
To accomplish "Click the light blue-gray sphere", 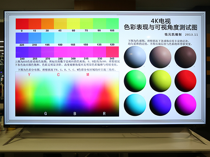I will point(135,57).
